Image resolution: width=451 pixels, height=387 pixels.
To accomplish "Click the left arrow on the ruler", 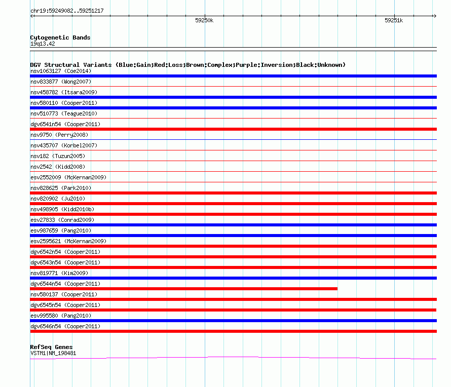I will pyautogui.click(x=32, y=16).
